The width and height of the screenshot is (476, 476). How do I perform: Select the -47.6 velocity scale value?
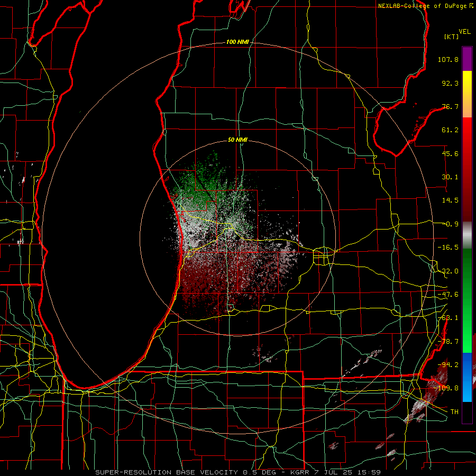448,295
